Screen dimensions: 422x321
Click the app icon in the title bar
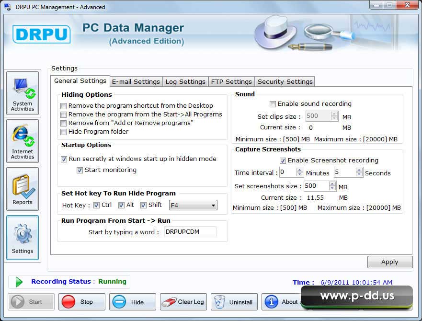pos(8,7)
